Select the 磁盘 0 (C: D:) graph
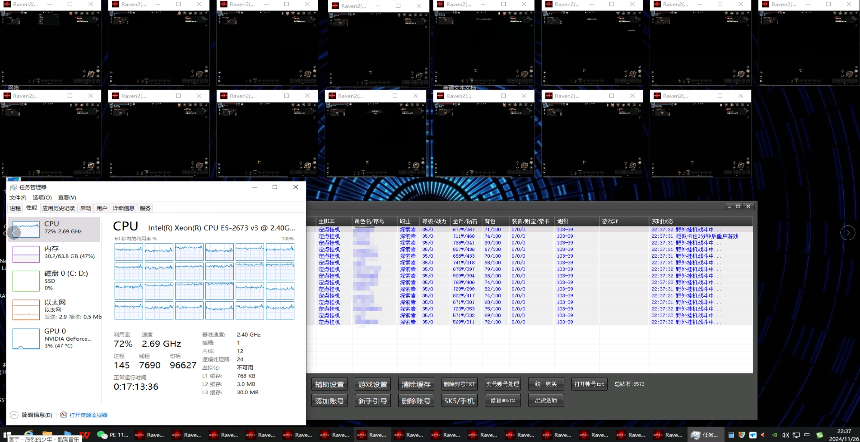 [26, 281]
